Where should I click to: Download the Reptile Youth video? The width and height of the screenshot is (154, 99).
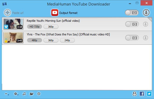[x=146, y=24]
